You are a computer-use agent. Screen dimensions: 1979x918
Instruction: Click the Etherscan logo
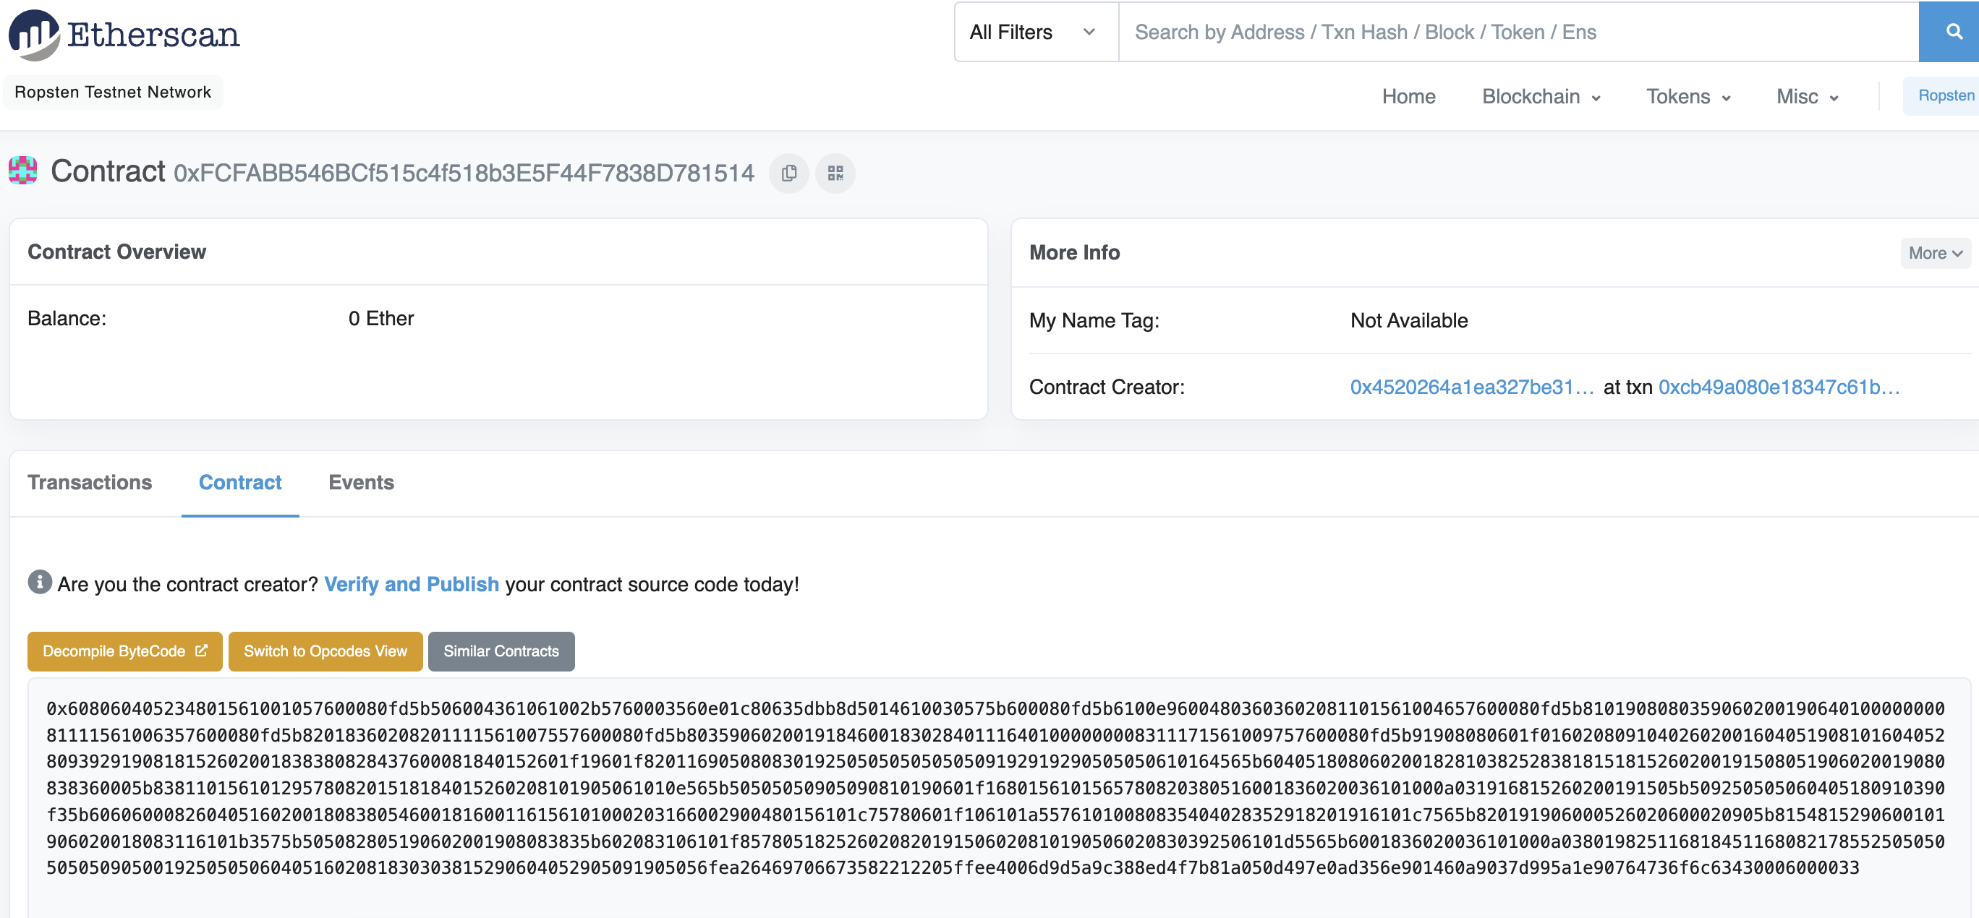tap(124, 34)
